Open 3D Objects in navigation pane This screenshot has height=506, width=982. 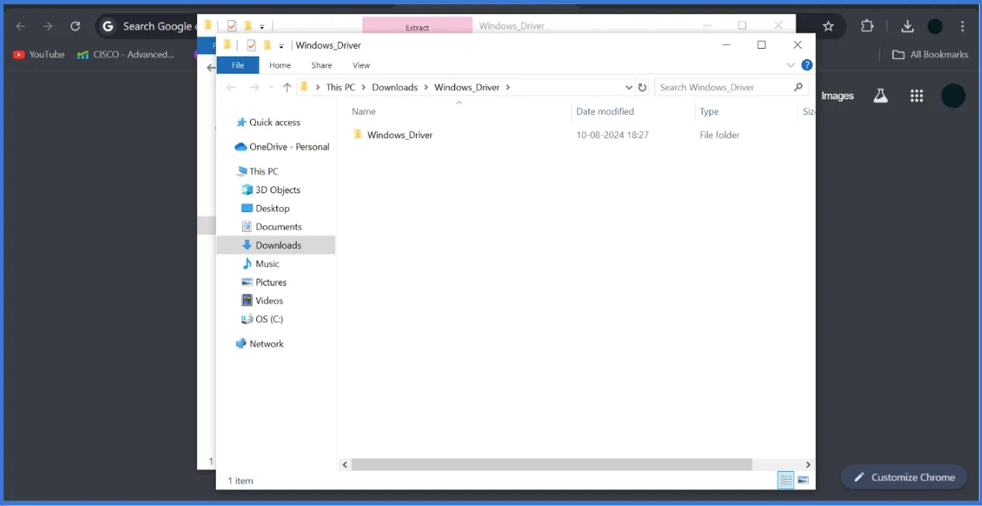tap(278, 190)
